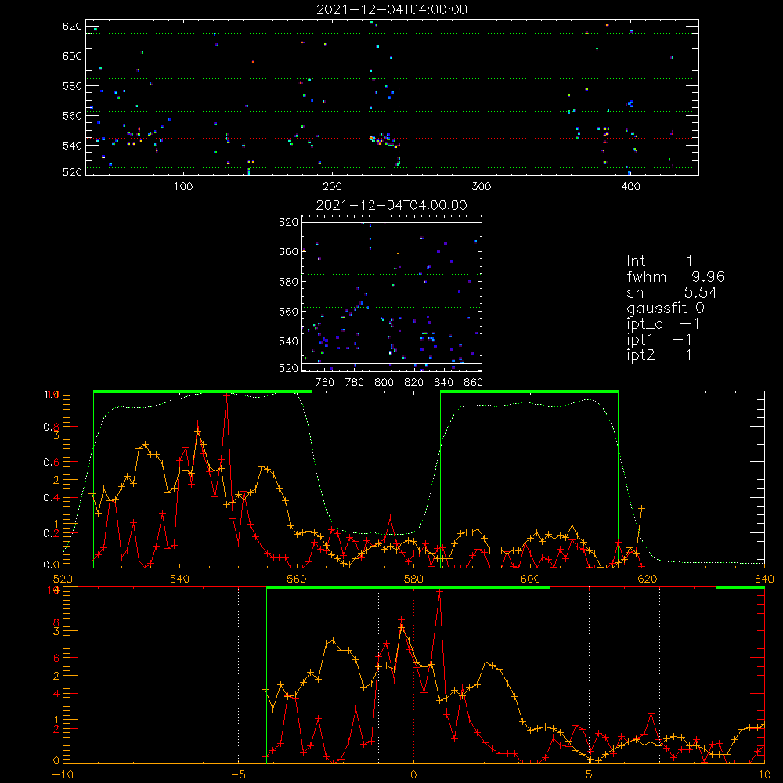
Task: Click x-axis label 100 of wide scatter plot
Action: click(183, 187)
